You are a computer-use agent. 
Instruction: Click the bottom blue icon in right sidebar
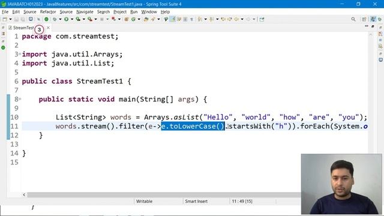coord(380,59)
